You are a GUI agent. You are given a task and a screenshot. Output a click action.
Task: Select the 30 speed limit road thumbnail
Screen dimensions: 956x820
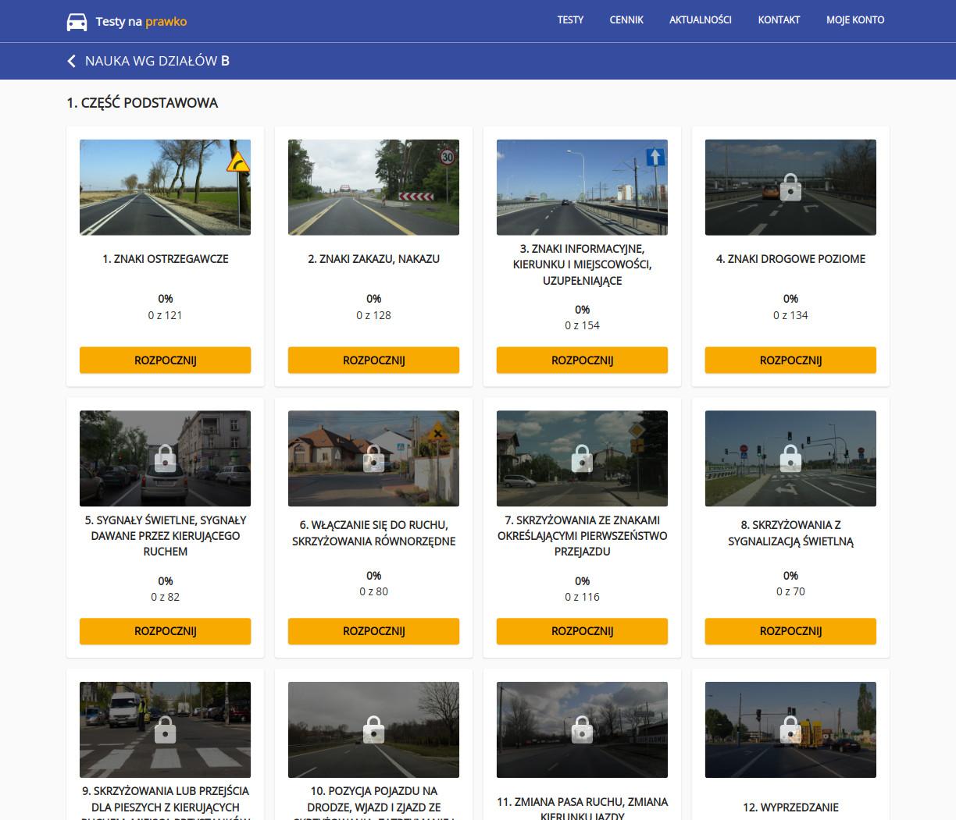click(373, 187)
